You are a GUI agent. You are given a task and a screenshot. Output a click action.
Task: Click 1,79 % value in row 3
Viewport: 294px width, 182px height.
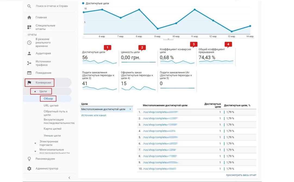click(230, 125)
